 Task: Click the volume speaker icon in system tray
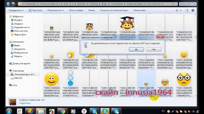pos(189,111)
